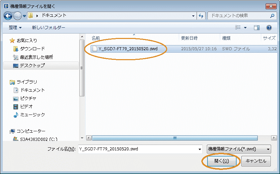Screen dimensions: 280x174
Task: Open recent locations dropdown next to navigation arrows
Action: point(25,16)
